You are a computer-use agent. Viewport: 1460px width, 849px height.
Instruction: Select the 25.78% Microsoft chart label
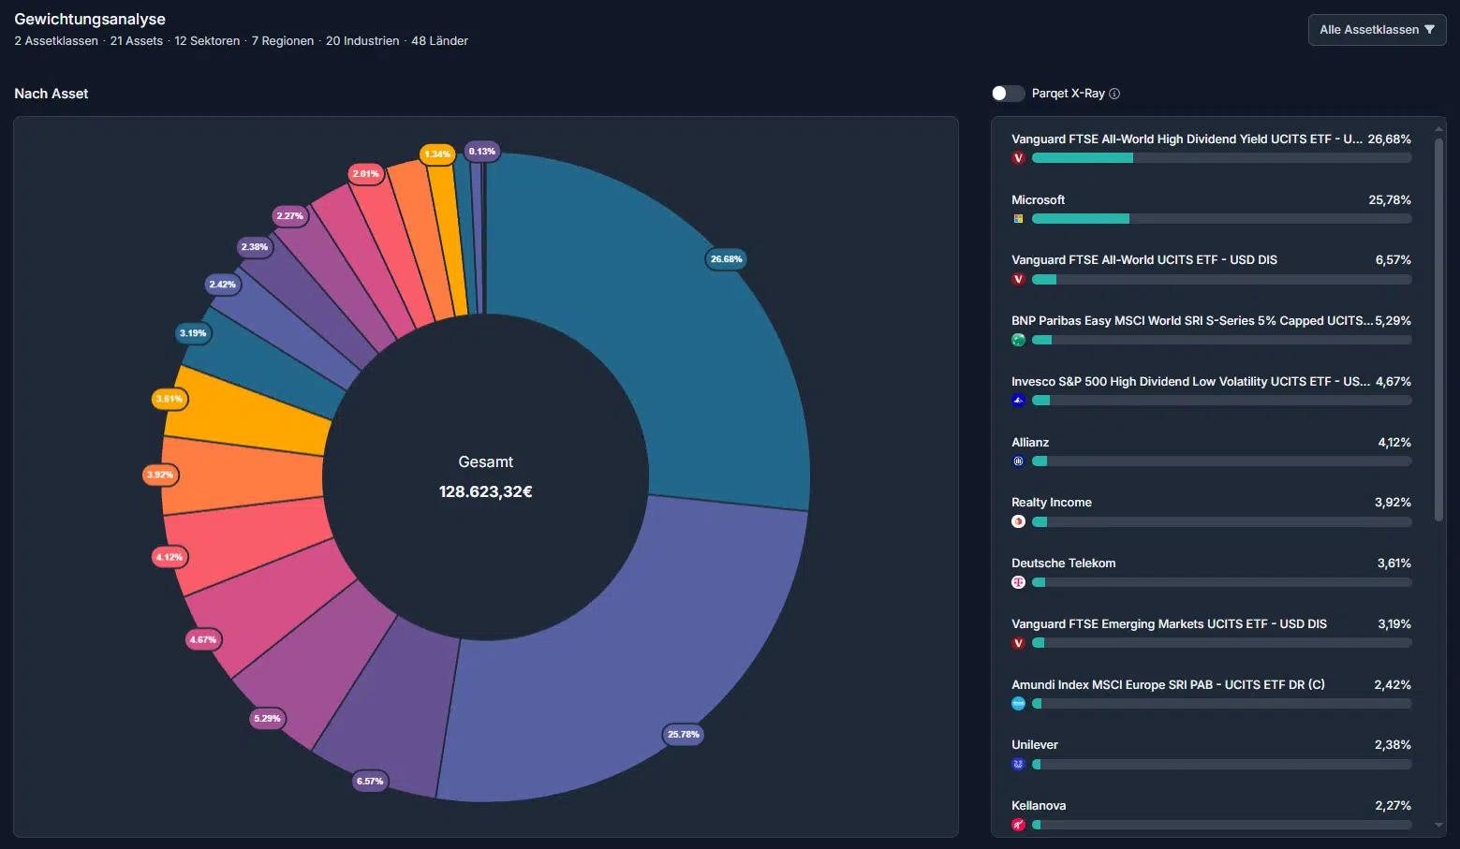pyautogui.click(x=683, y=735)
